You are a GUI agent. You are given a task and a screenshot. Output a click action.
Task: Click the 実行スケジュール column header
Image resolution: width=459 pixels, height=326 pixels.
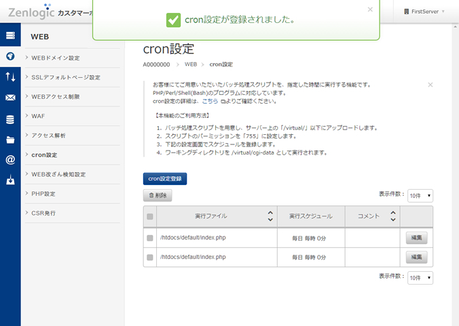[311, 216]
